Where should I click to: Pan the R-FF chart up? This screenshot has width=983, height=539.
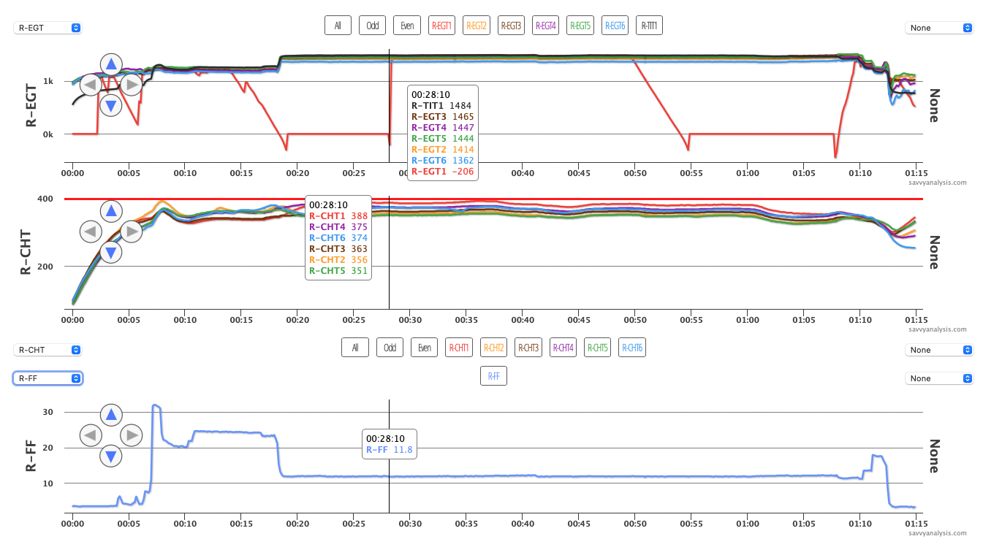(110, 416)
